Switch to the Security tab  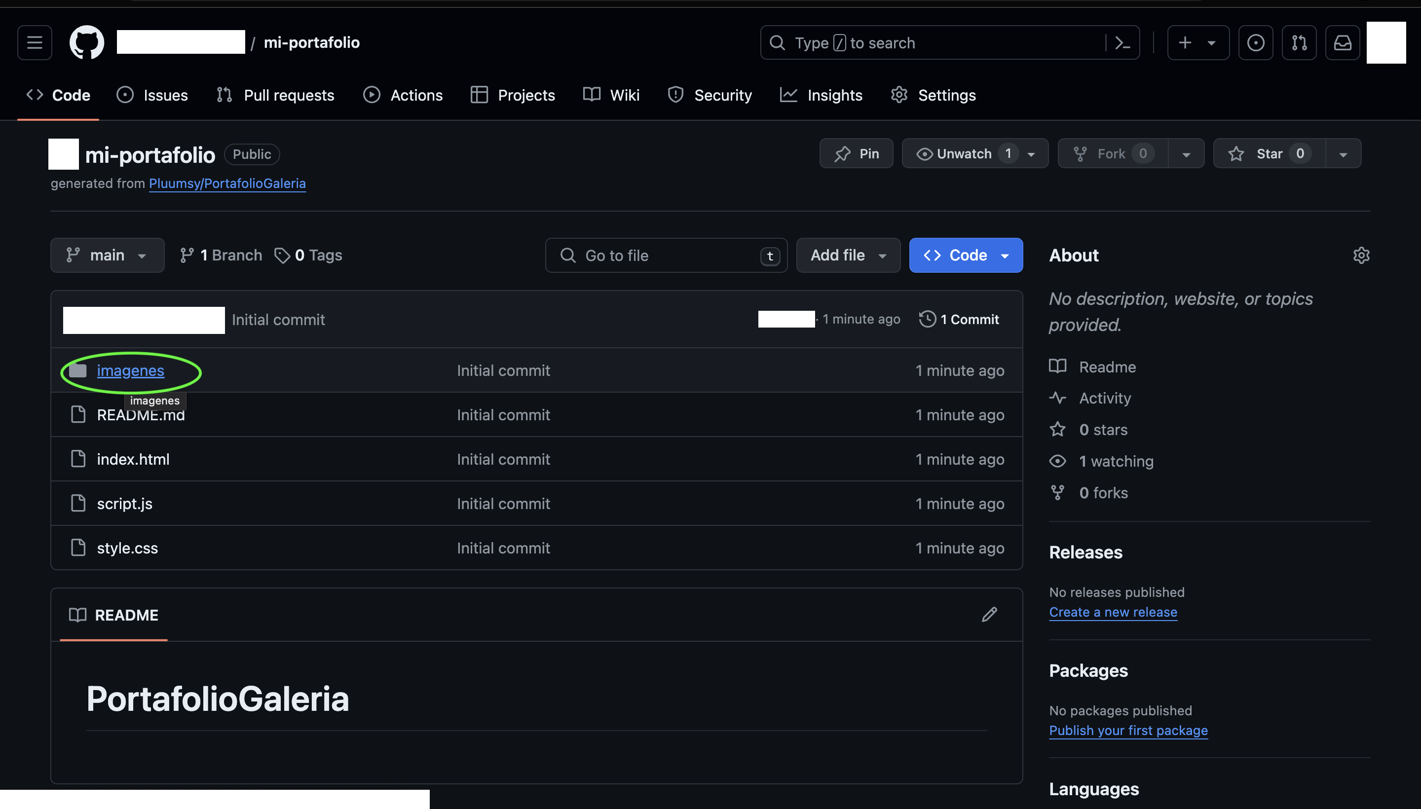(x=710, y=95)
